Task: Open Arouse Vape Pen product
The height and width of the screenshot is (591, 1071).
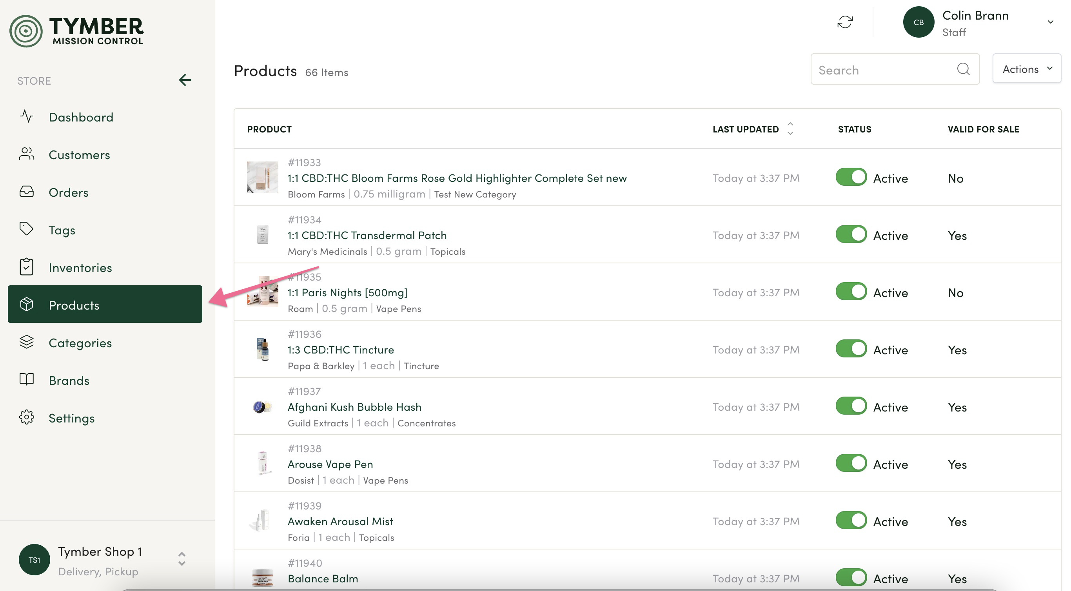Action: click(330, 464)
